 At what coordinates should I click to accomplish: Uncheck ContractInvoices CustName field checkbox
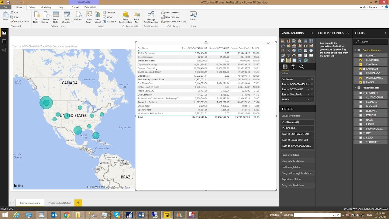pyautogui.click(x=361, y=64)
